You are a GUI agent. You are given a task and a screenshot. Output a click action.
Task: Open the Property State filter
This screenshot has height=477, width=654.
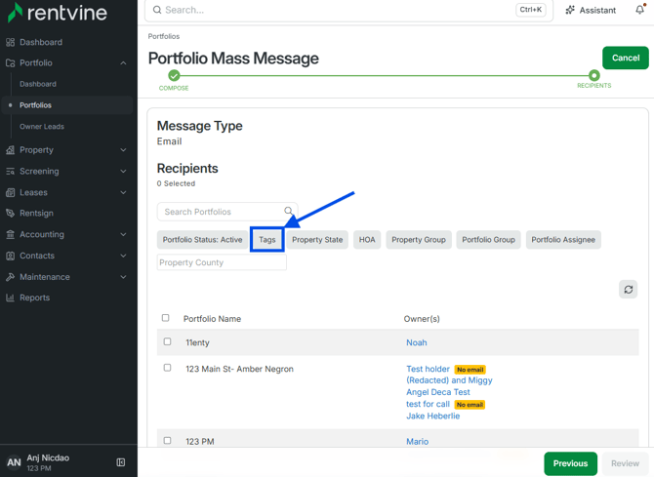point(317,240)
